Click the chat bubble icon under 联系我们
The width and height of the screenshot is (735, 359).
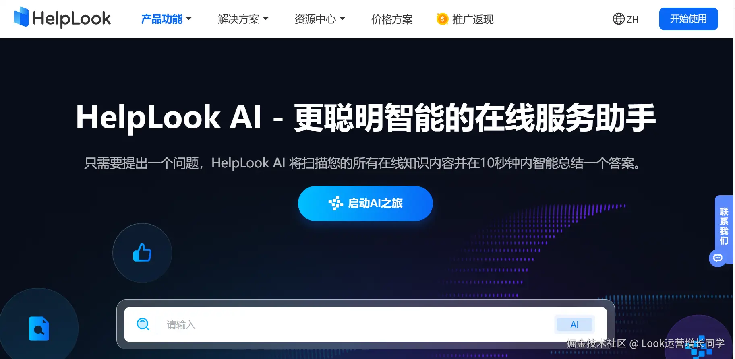point(718,258)
